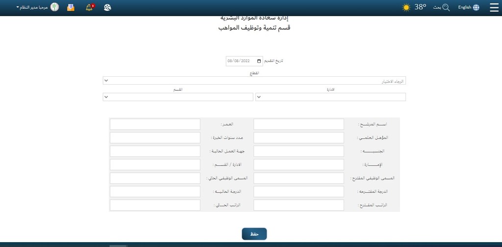Click the الراتب المقترح input field
This screenshot has width=502, height=247.
(299, 205)
